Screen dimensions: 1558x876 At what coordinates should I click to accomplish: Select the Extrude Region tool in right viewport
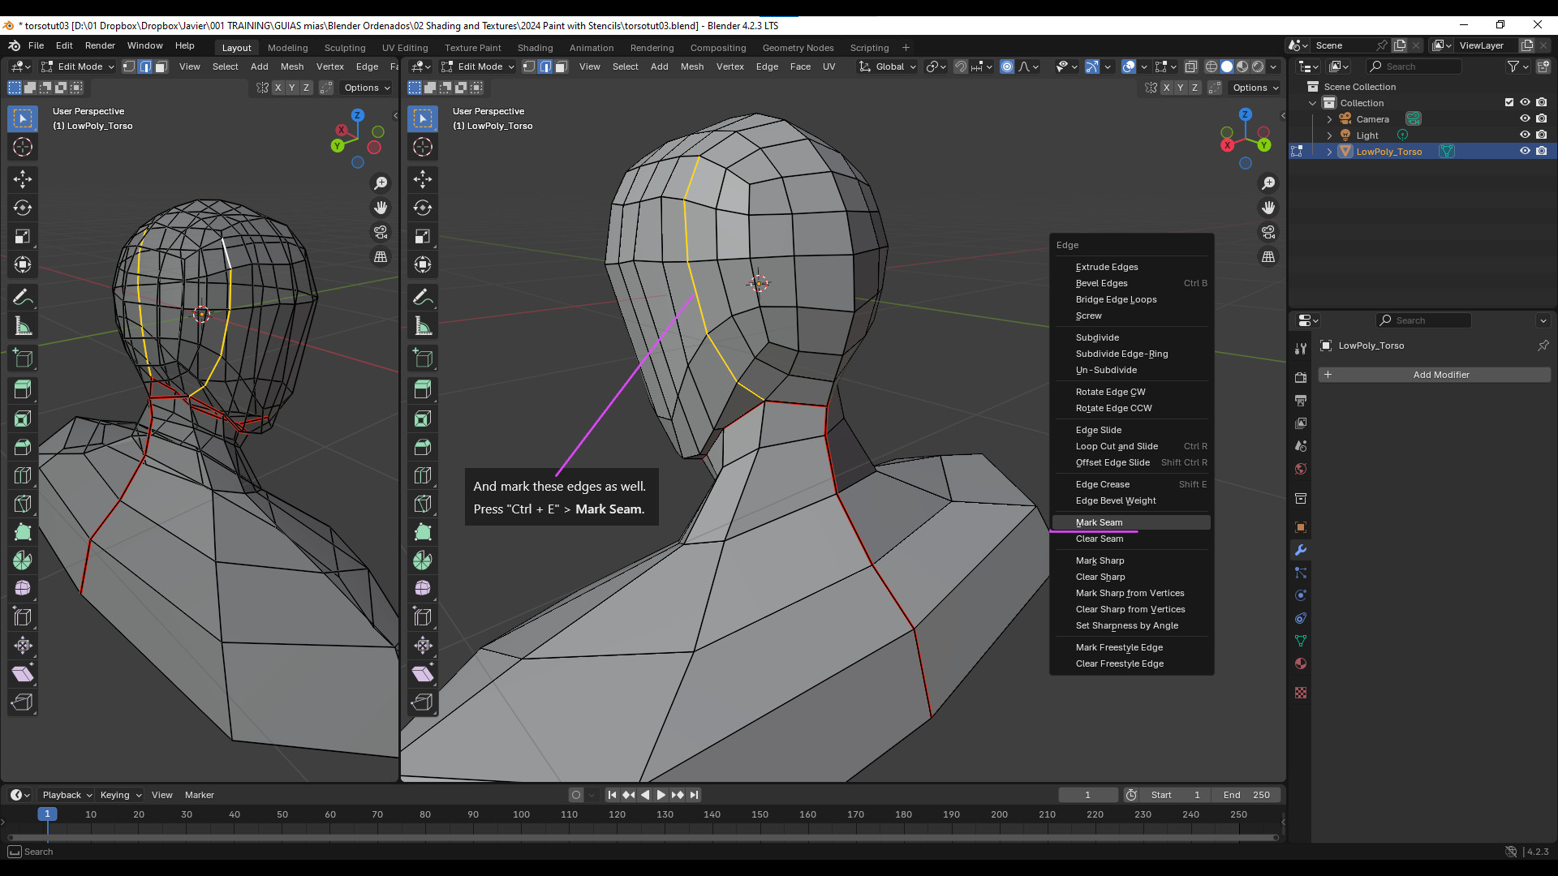click(423, 390)
